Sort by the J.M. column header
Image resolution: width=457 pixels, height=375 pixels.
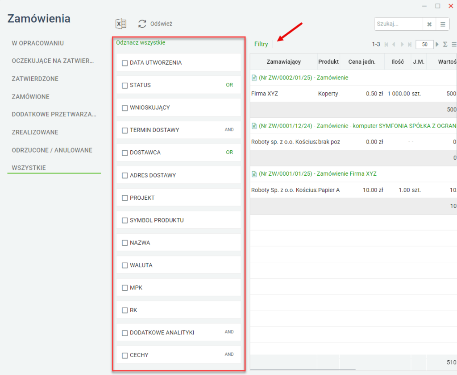click(x=419, y=62)
